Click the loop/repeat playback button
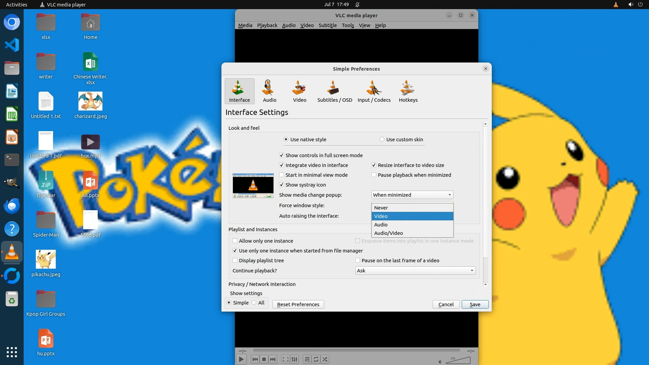Viewport: 649px width, 365px height. click(316, 359)
